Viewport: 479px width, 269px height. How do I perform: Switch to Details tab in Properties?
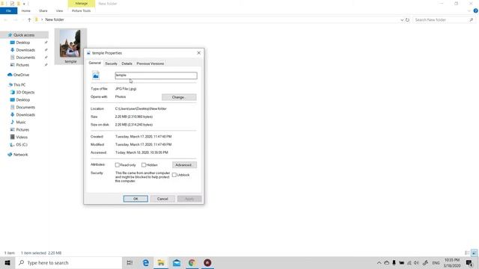pos(126,64)
